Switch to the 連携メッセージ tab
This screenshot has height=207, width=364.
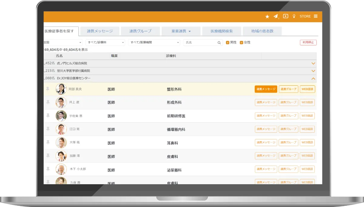point(100,31)
